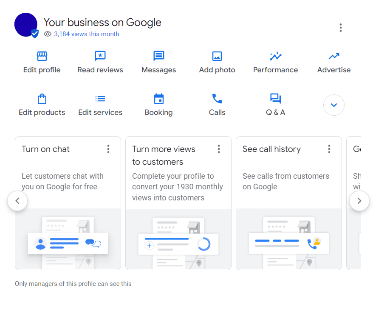Click the Add photo label
Viewport: 390px width, 314px height.
(x=217, y=70)
